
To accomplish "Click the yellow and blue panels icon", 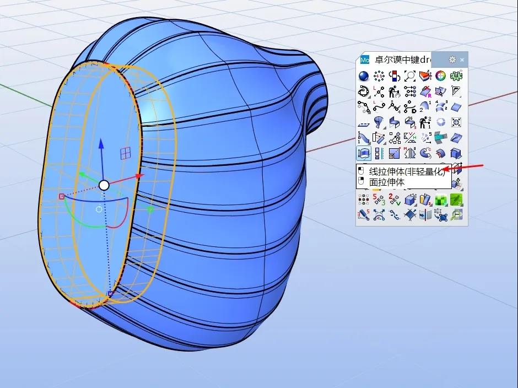I will pyautogui.click(x=425, y=200).
